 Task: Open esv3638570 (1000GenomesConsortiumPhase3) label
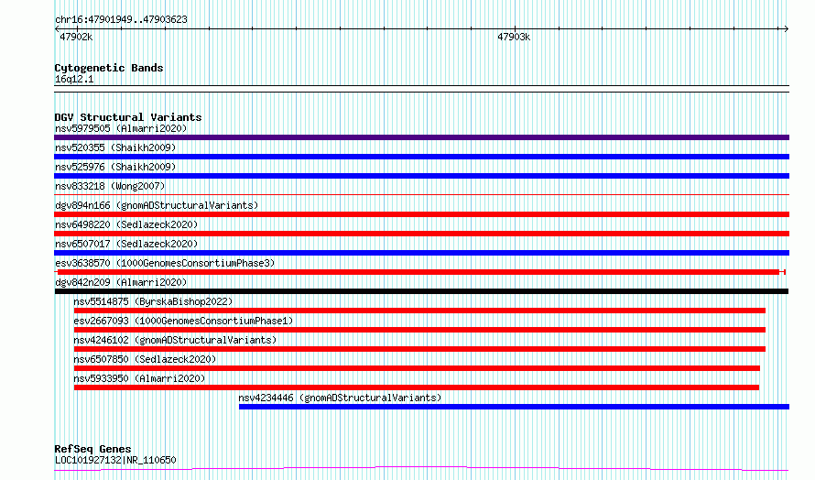165,263
